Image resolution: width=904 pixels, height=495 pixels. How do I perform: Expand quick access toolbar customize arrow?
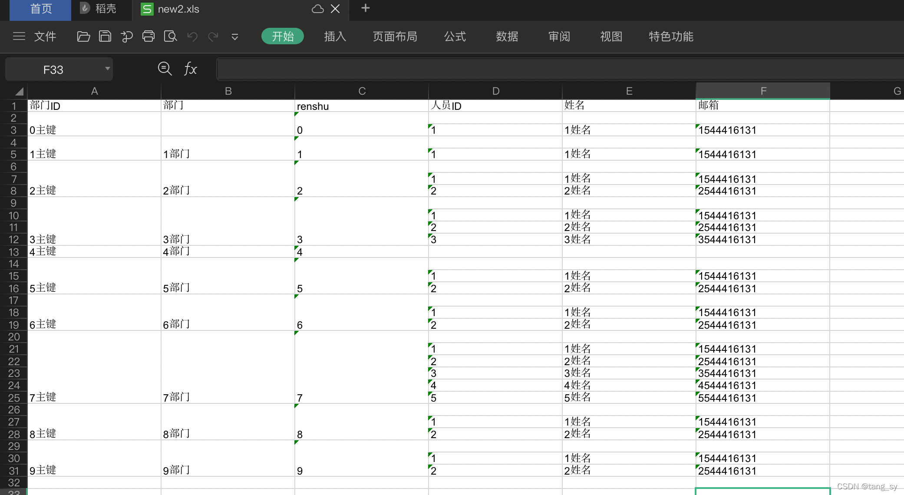click(235, 37)
